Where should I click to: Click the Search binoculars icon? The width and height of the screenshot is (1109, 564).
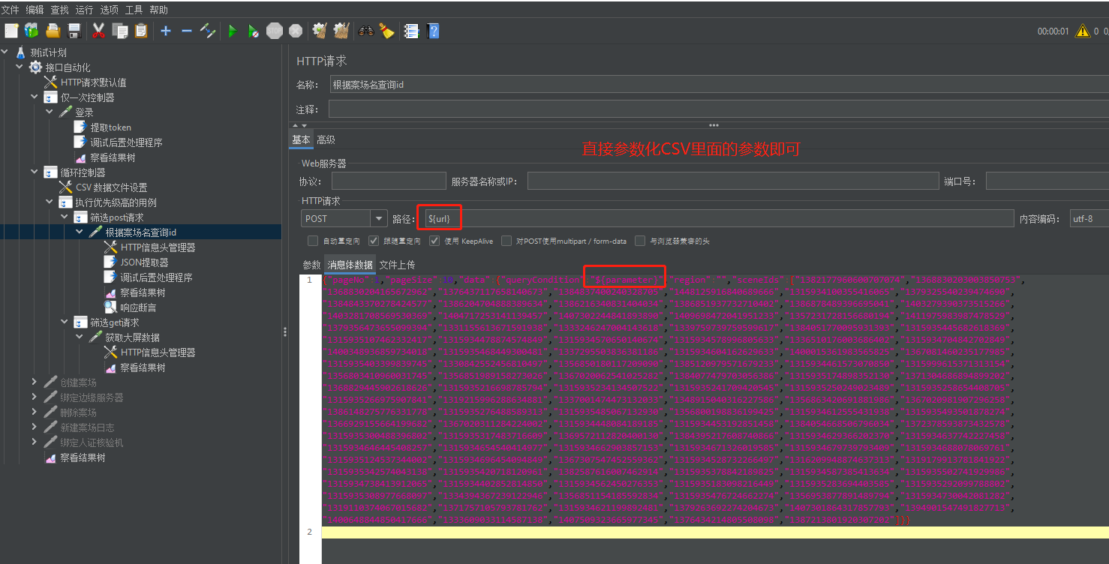[x=366, y=31]
